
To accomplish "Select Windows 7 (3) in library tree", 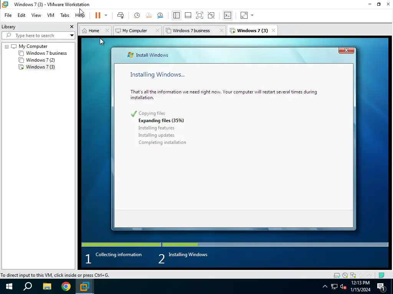I will [x=40, y=67].
